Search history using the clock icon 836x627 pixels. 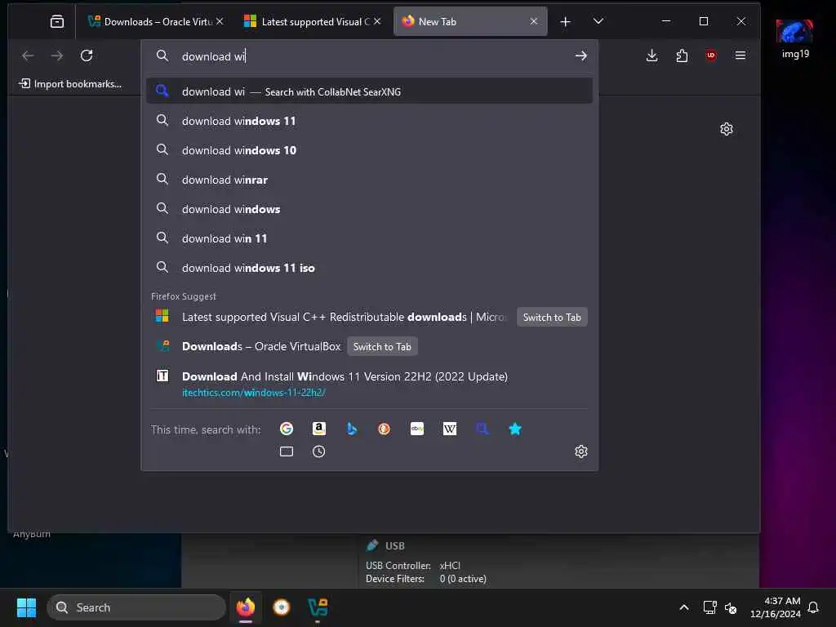(x=319, y=451)
